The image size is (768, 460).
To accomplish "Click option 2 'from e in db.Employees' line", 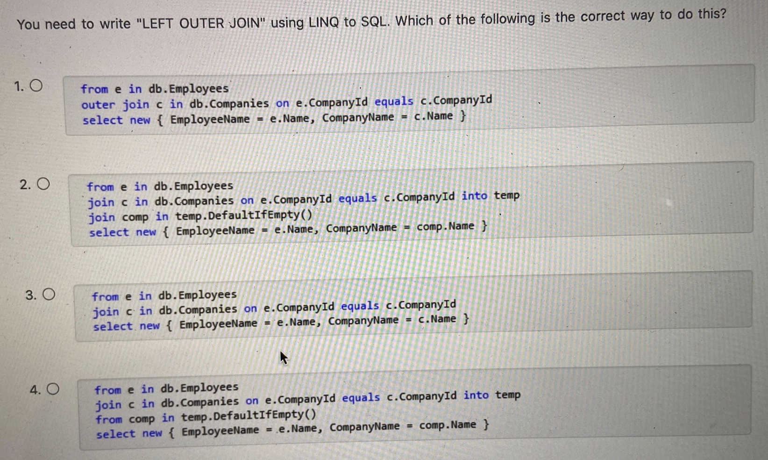I will (160, 186).
